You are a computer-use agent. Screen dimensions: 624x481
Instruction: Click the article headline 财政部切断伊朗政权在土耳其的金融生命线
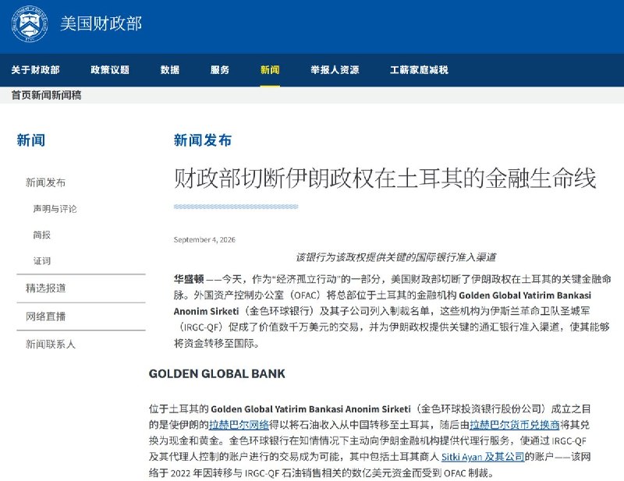click(x=385, y=178)
